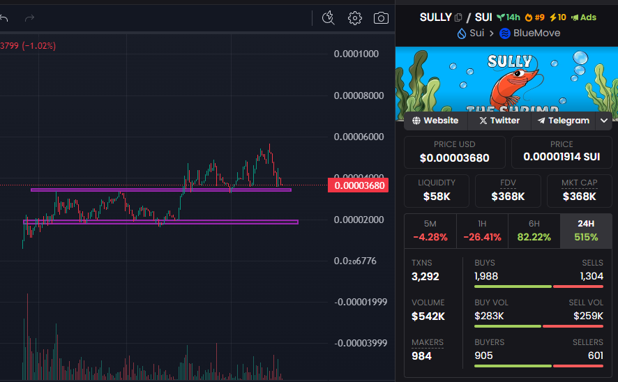Click the 0.00002000 price axis label
The width and height of the screenshot is (618, 382).
(359, 220)
